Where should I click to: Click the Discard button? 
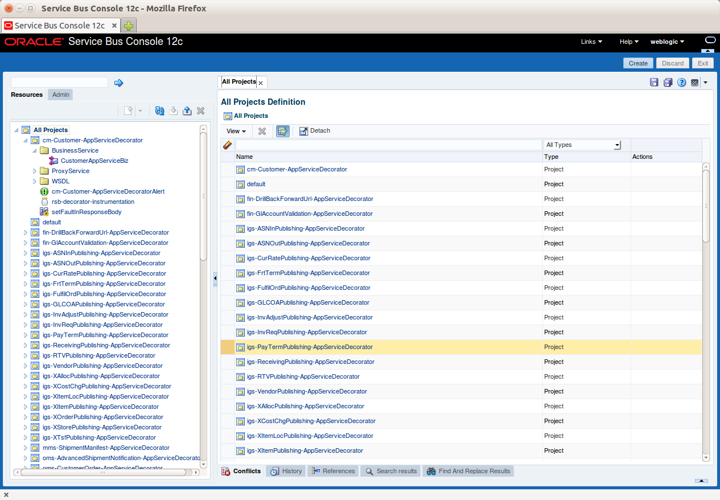[673, 63]
